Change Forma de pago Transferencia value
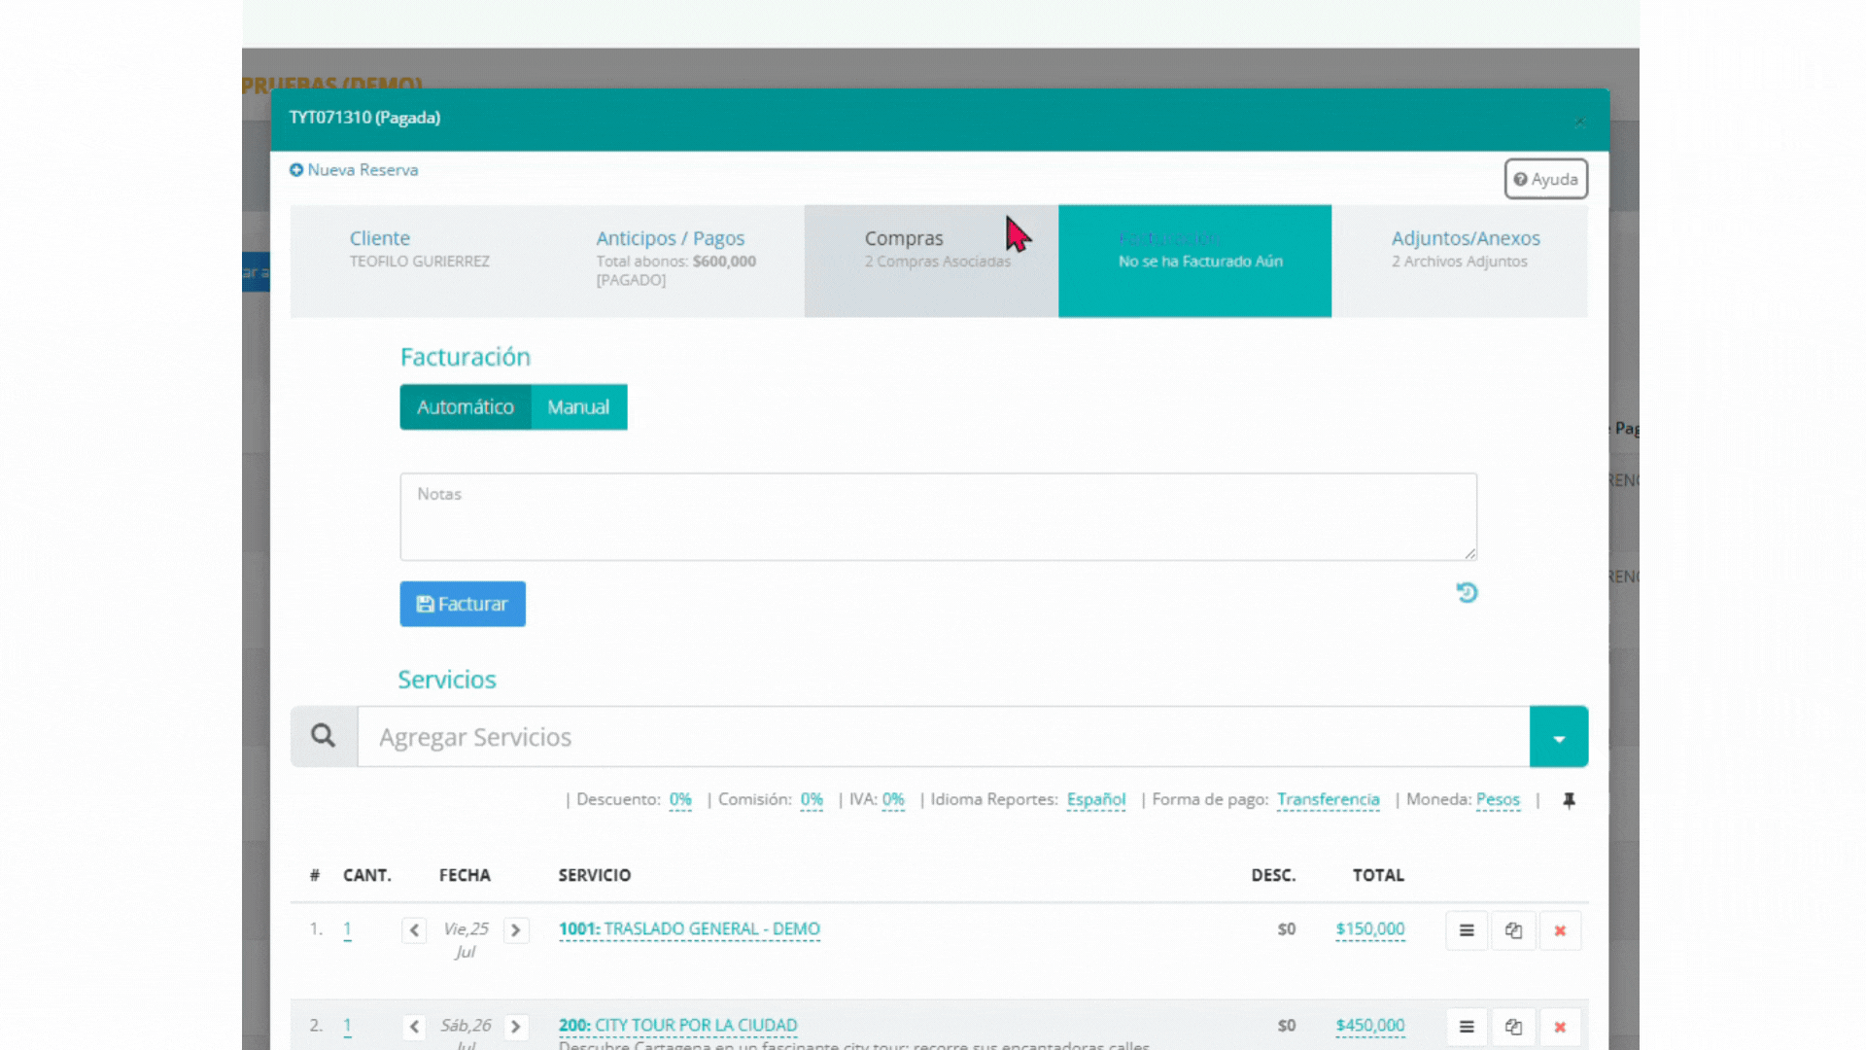This screenshot has width=1866, height=1050. click(x=1328, y=799)
